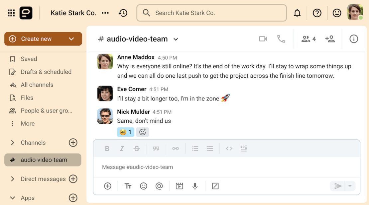369x205 pixels.
Task: Start a video call in audio-video-team
Action: pos(263,39)
